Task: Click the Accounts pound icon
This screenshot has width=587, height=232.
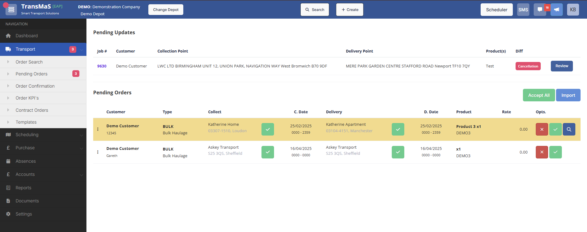Action: click(8, 174)
